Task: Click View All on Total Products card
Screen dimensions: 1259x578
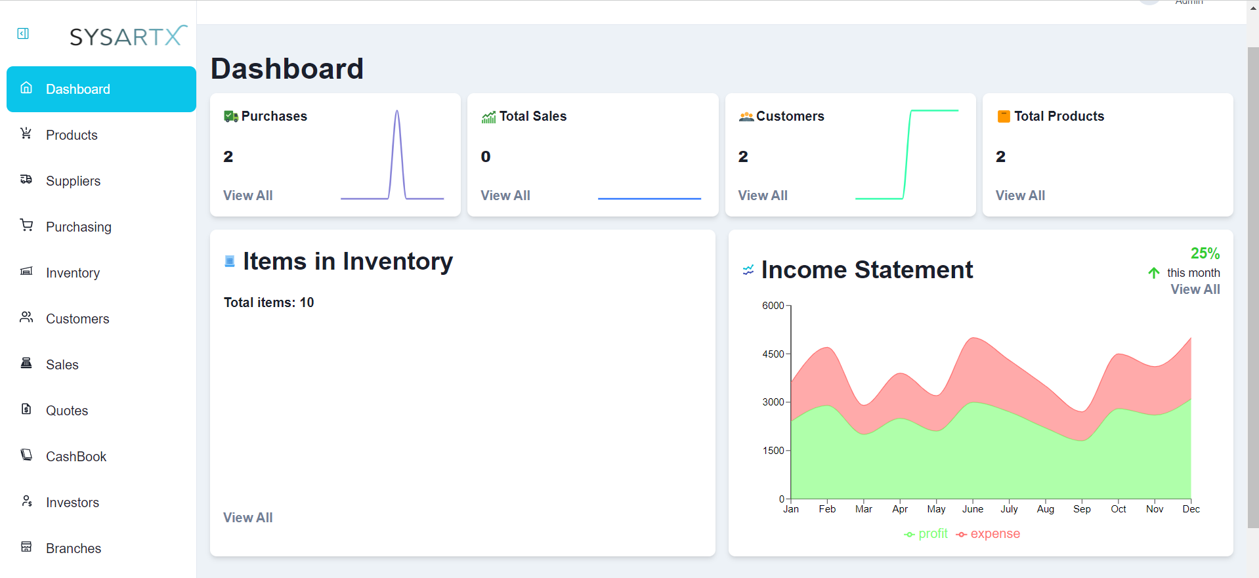Action: click(x=1020, y=196)
